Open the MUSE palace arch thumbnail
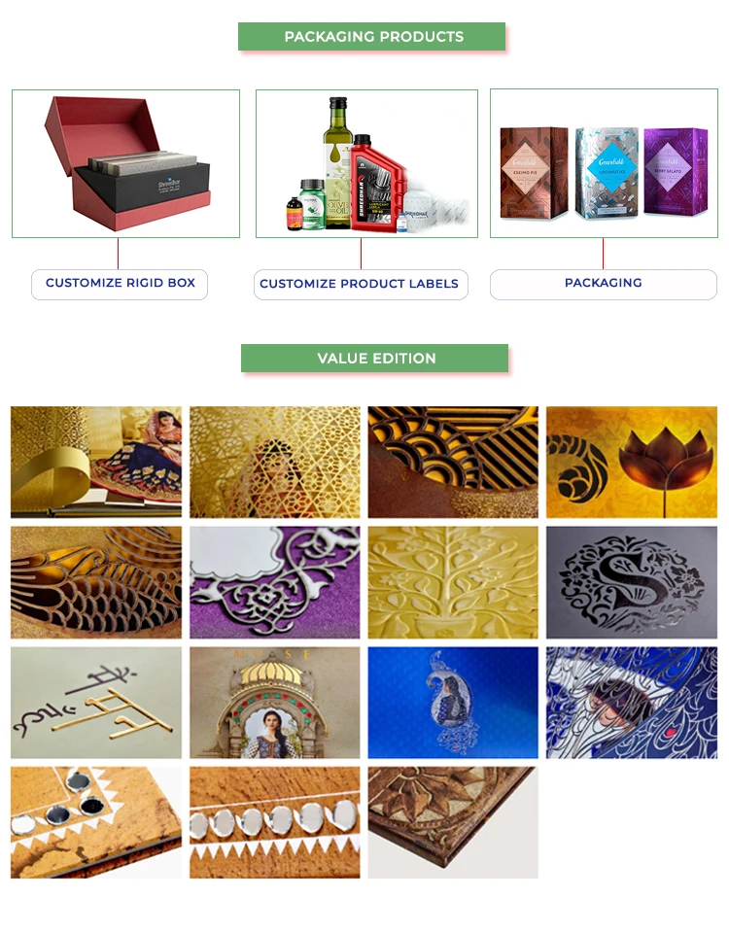The image size is (729, 933). click(x=275, y=703)
